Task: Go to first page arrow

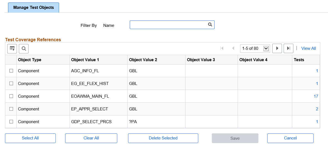Action: click(x=222, y=48)
